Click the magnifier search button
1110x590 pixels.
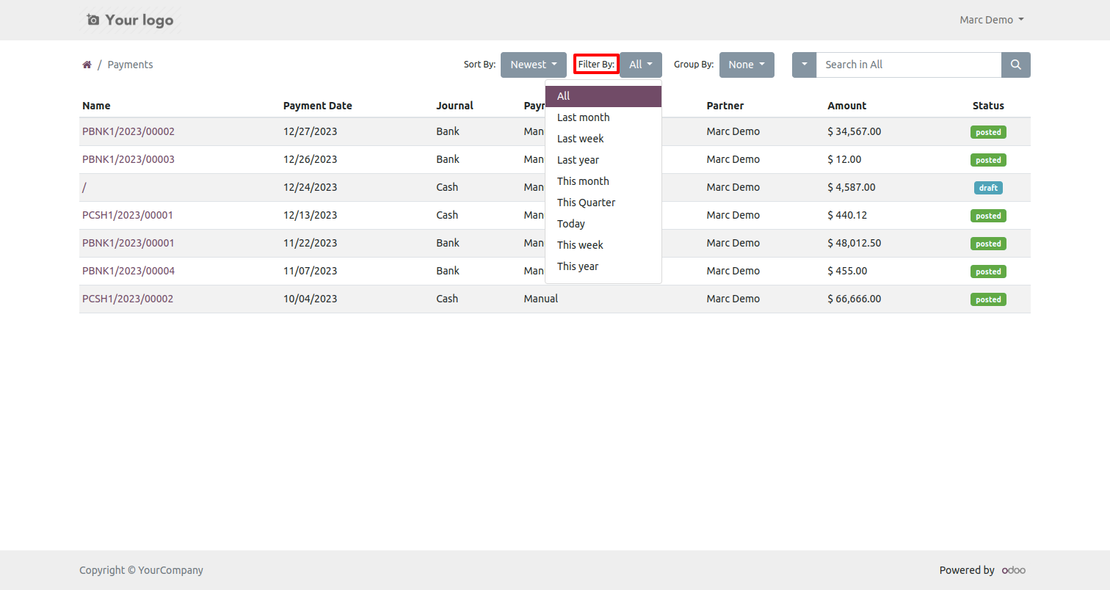[1016, 65]
